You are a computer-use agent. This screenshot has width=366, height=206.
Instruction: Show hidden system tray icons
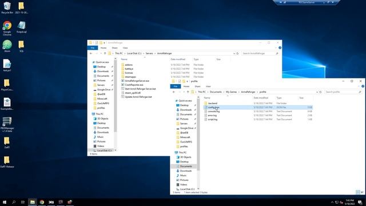[332, 202]
